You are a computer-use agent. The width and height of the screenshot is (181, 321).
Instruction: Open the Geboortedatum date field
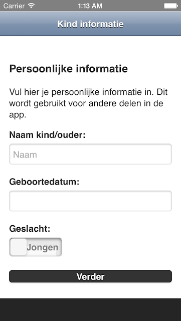tap(90, 201)
